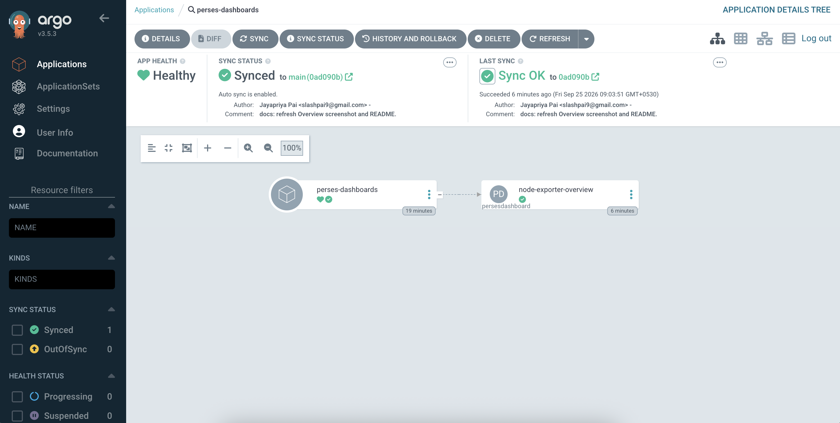
Task: Focus the NAME filter input field
Action: (62, 228)
